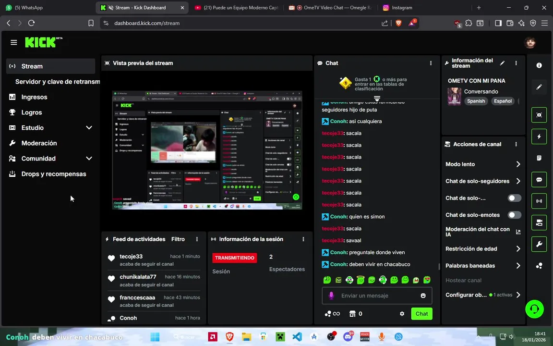Image resolution: width=553 pixels, height=346 pixels.
Task: Toggle wrench stream info icon in right sidebar
Action: coord(539,244)
